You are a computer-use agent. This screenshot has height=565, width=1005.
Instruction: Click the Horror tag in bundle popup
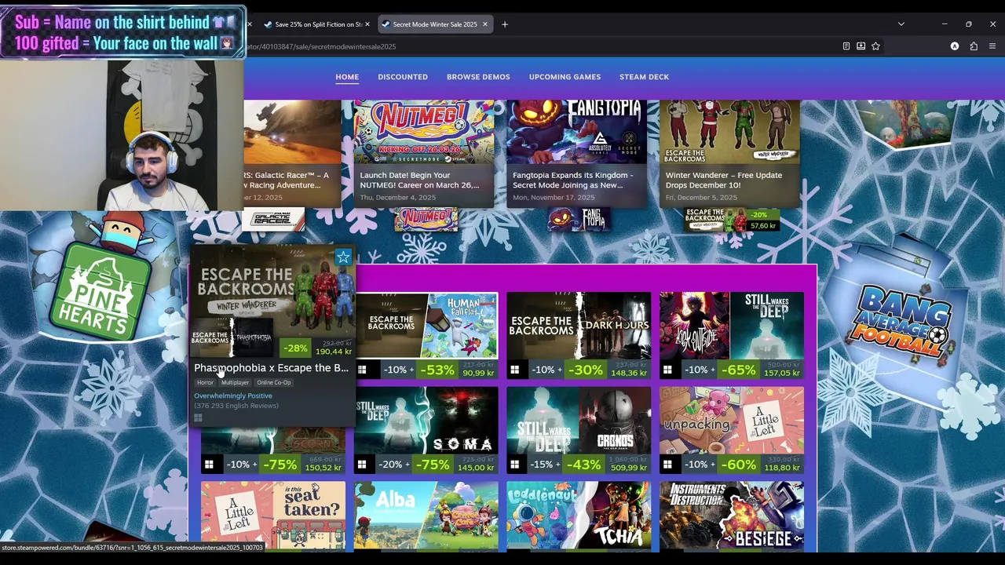[x=205, y=382]
